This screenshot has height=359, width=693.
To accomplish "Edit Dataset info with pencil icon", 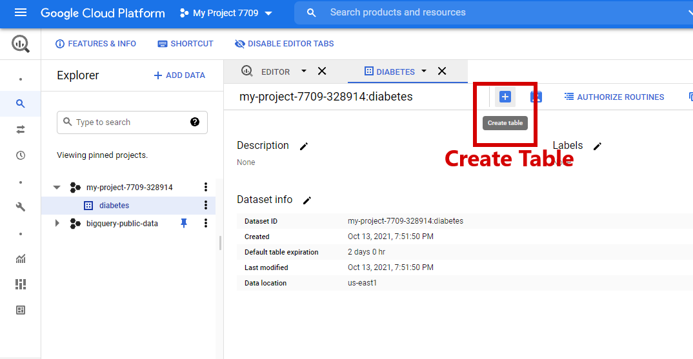I will click(307, 200).
